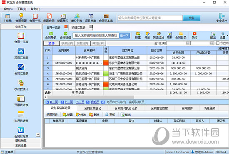The image size is (229, 154).
Task: Switch to the 合同交付执行记录 tab
Action: click(x=126, y=108)
